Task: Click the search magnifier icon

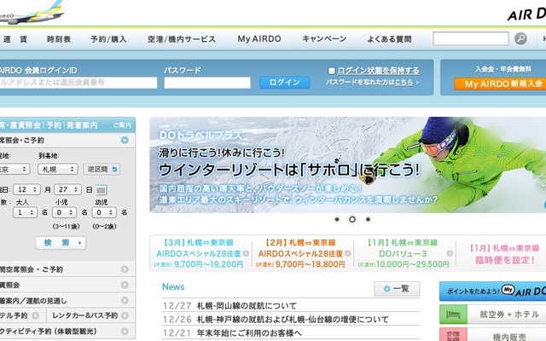Action: pos(520,38)
